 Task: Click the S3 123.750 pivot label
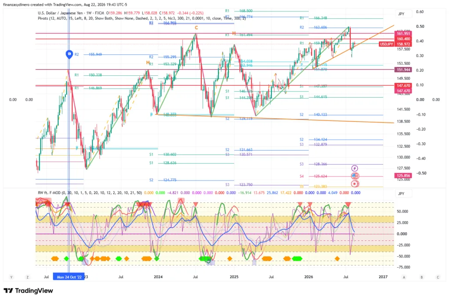coord(239,185)
